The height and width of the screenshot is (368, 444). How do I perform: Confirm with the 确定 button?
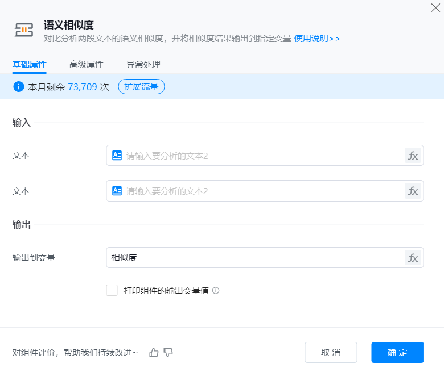pyautogui.click(x=397, y=352)
